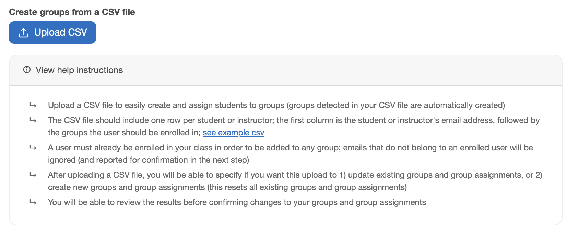Click the Upload CSV button label
The width and height of the screenshot is (579, 233).
click(x=61, y=32)
